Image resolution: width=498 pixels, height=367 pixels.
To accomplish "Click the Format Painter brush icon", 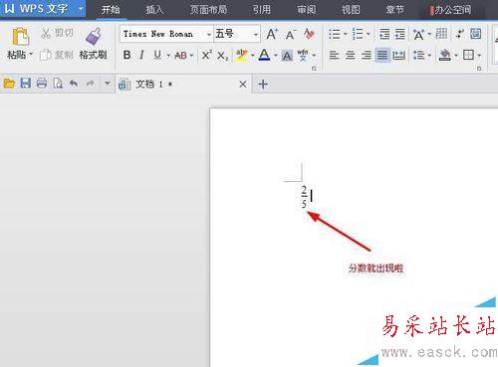I will pyautogui.click(x=94, y=36).
